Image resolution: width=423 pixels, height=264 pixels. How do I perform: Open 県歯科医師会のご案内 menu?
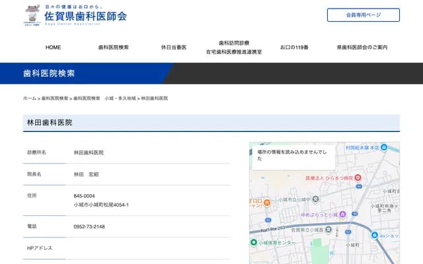362,48
